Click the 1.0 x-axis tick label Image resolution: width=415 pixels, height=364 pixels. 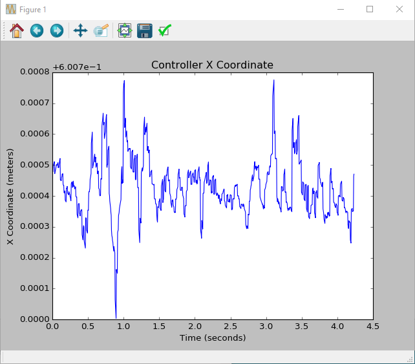pyautogui.click(x=123, y=327)
